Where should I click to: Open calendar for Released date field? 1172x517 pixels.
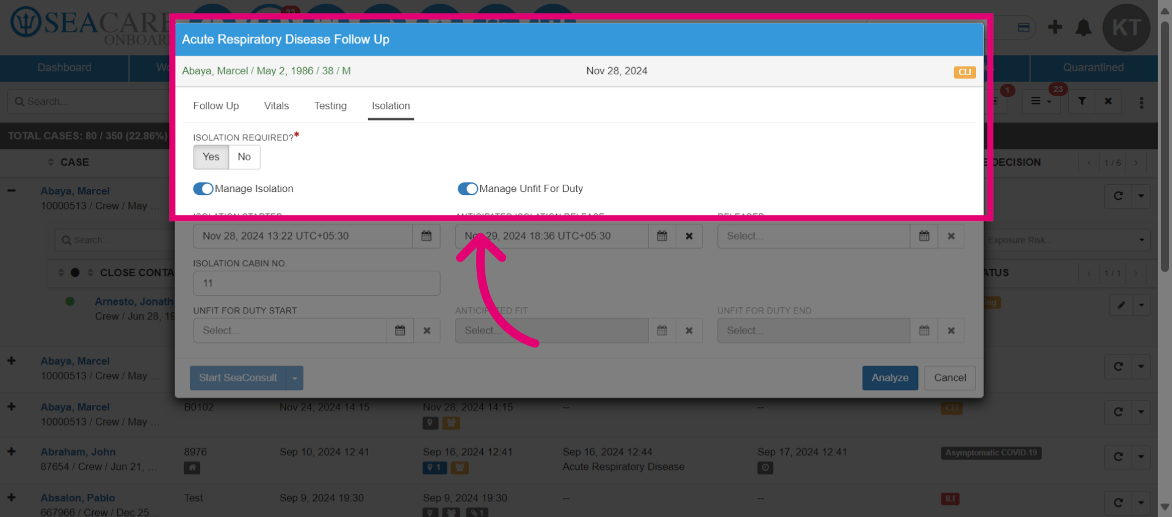pyautogui.click(x=924, y=236)
